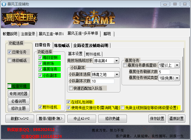The height and width of the screenshot is (140, 191).
Task: Select the 野外挂机 sub-tab
Action: (x=93, y=54)
